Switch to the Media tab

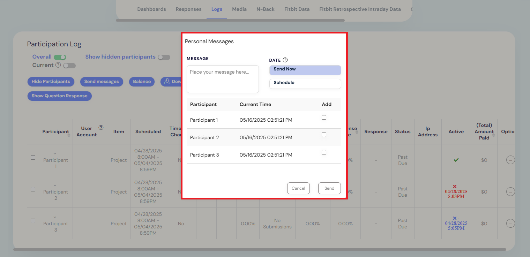(x=239, y=9)
